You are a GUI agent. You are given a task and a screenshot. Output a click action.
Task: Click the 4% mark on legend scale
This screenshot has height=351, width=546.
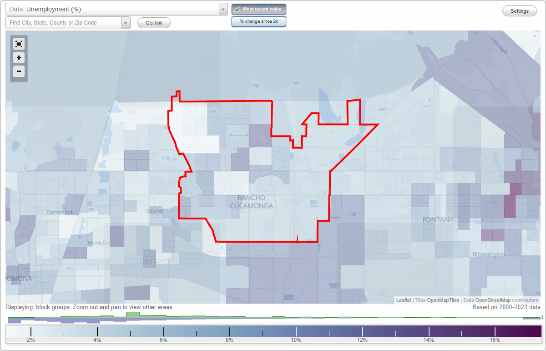tap(97, 340)
